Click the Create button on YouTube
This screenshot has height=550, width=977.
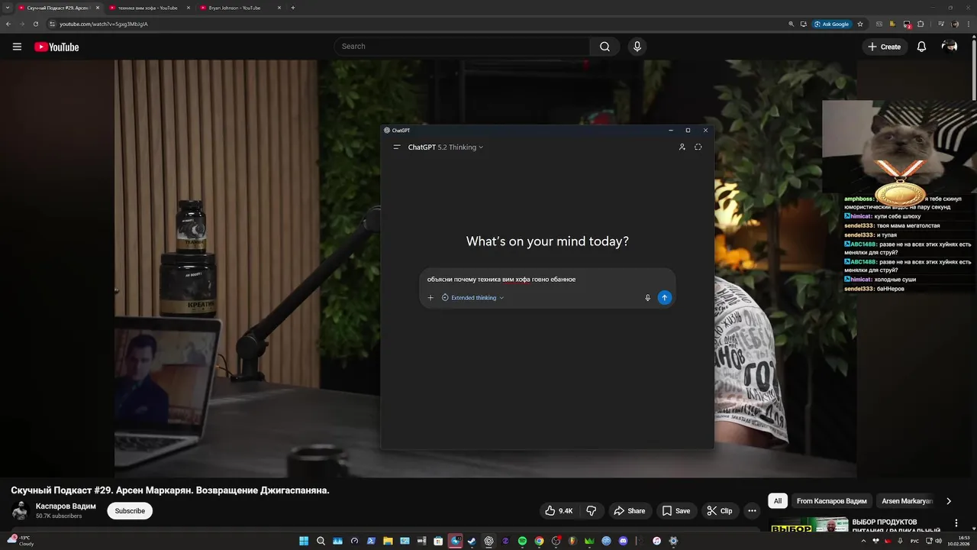[884, 47]
